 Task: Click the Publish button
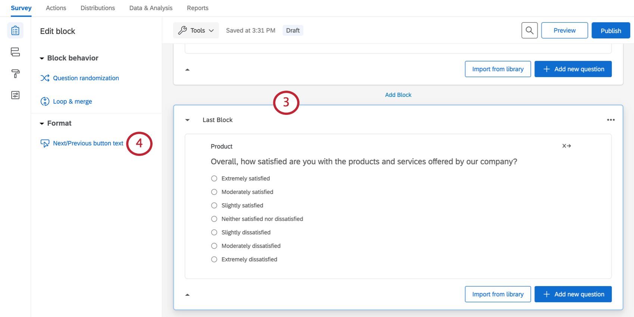(x=611, y=31)
